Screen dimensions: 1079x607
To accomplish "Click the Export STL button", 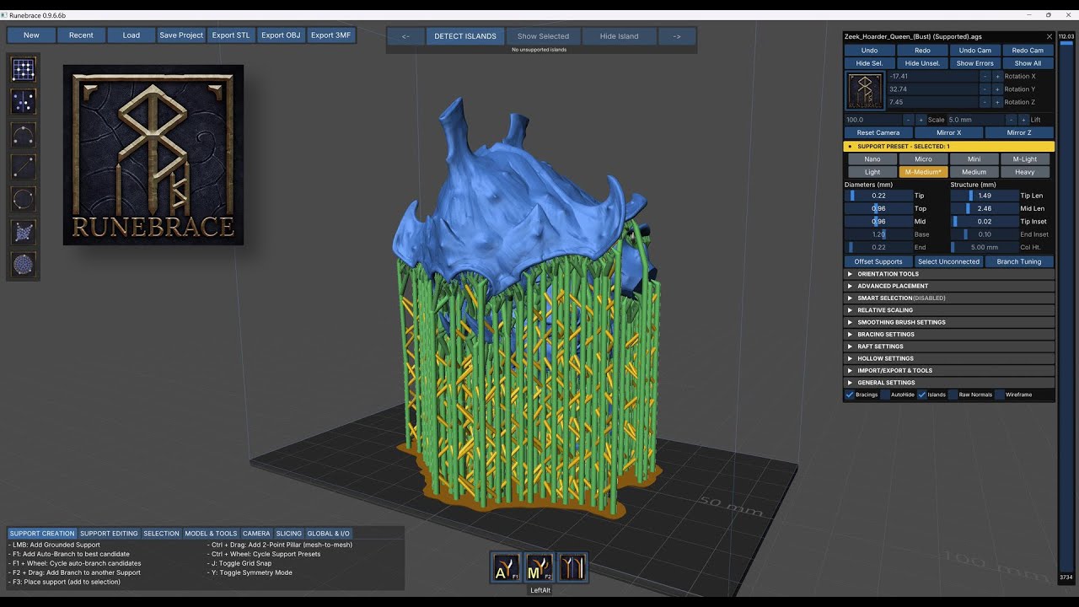I will click(231, 35).
